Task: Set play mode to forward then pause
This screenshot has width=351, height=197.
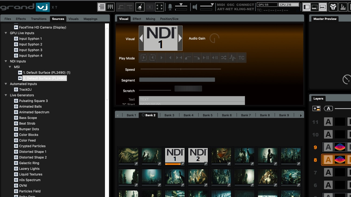Action: tap(206, 58)
